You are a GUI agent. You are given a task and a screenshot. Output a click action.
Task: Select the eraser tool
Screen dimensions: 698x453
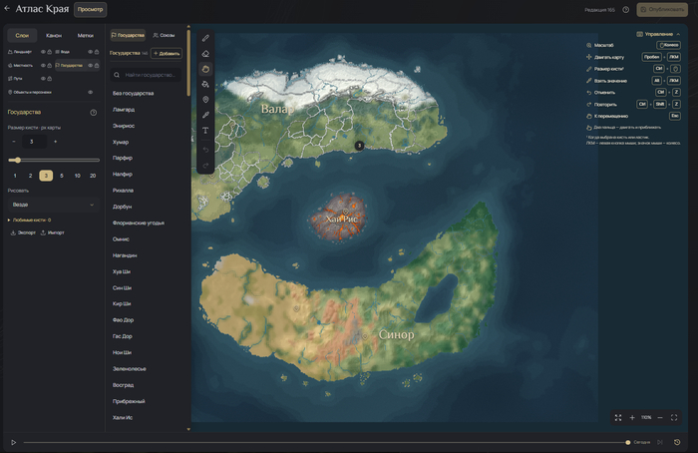205,54
